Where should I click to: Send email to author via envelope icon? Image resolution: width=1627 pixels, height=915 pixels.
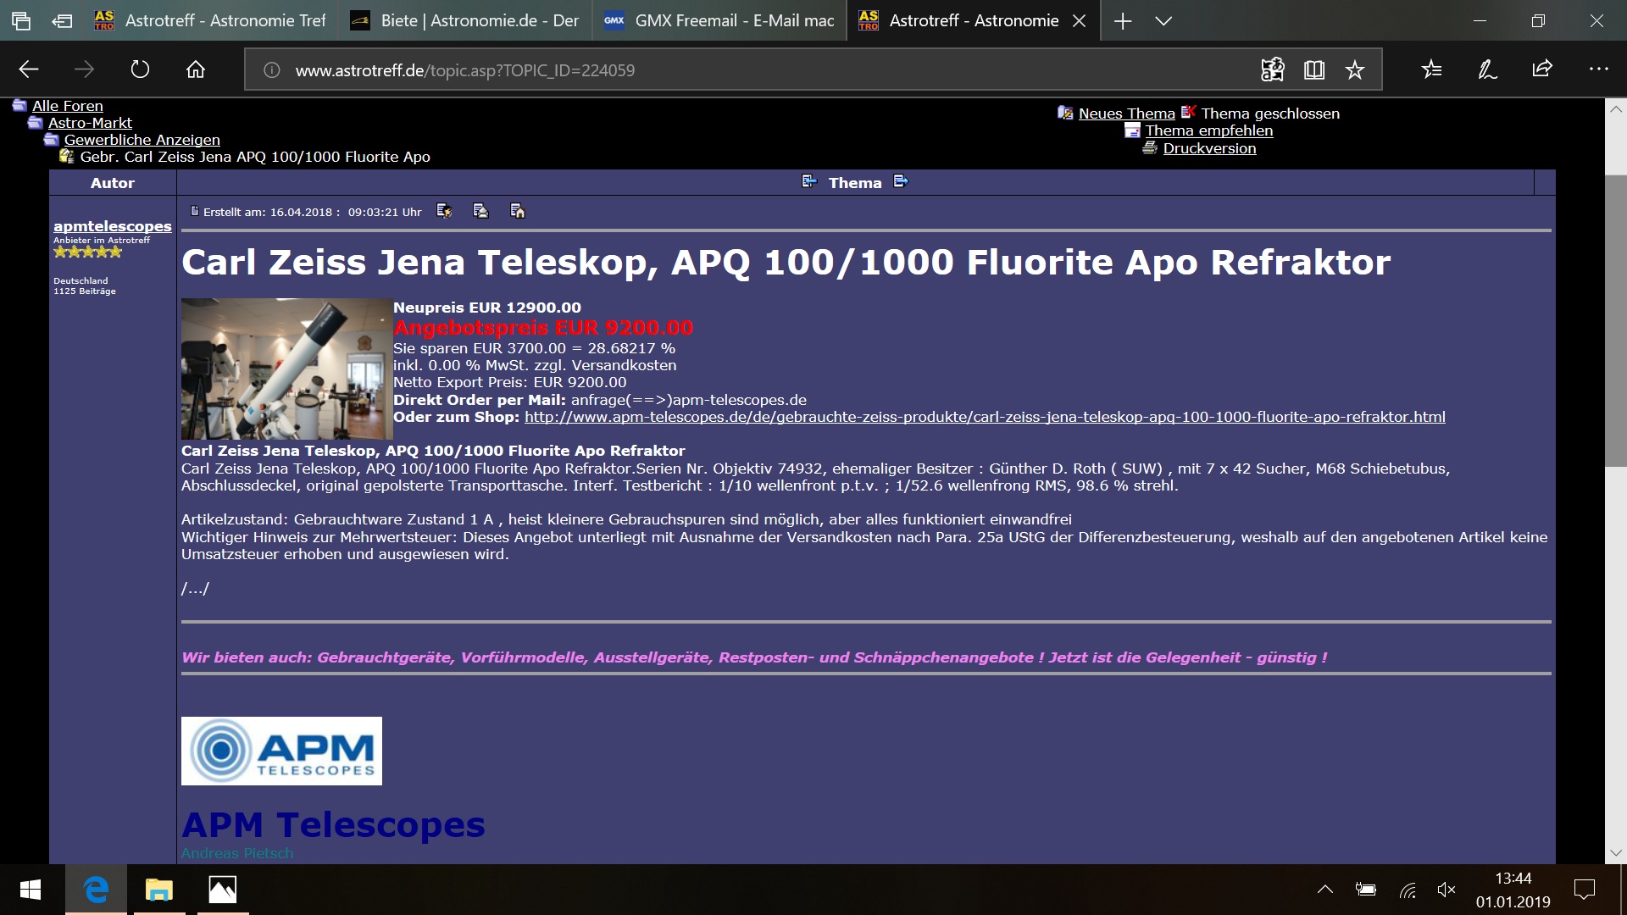pos(480,211)
